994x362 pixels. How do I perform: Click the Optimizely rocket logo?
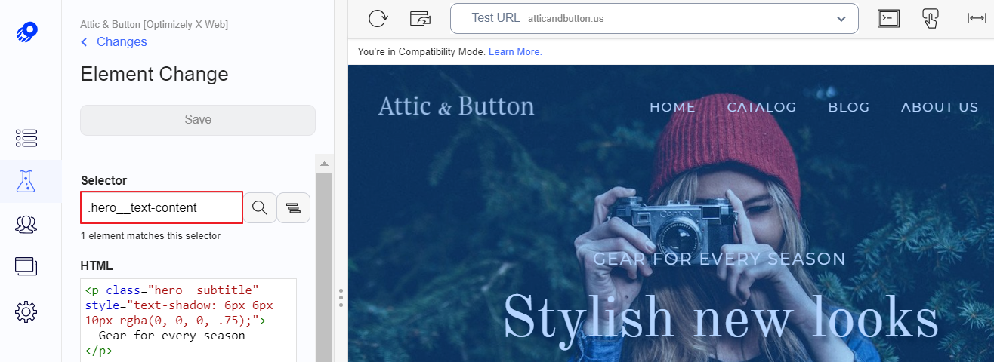(x=26, y=33)
